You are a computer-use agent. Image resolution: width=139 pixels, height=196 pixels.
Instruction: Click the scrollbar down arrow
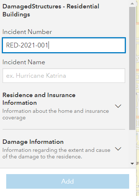click(x=132, y=164)
